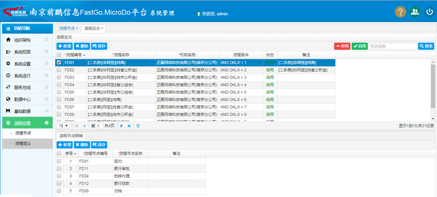Expand the 系统运行 menu section
This screenshot has width=437, height=197.
pos(47,75)
